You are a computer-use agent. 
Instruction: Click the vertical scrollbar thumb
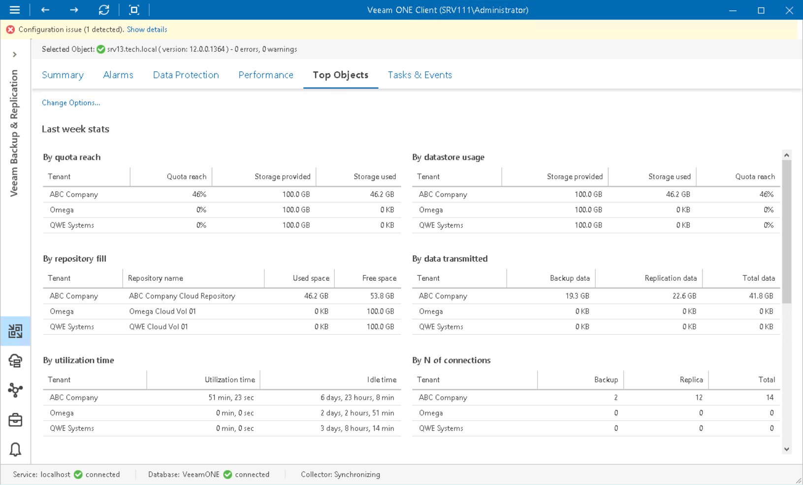coord(787,231)
